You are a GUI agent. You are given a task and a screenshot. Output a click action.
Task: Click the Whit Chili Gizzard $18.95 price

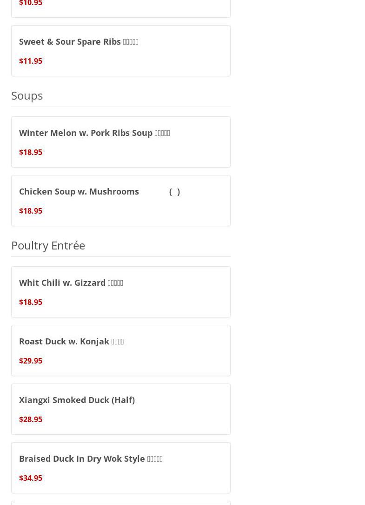coord(31,302)
